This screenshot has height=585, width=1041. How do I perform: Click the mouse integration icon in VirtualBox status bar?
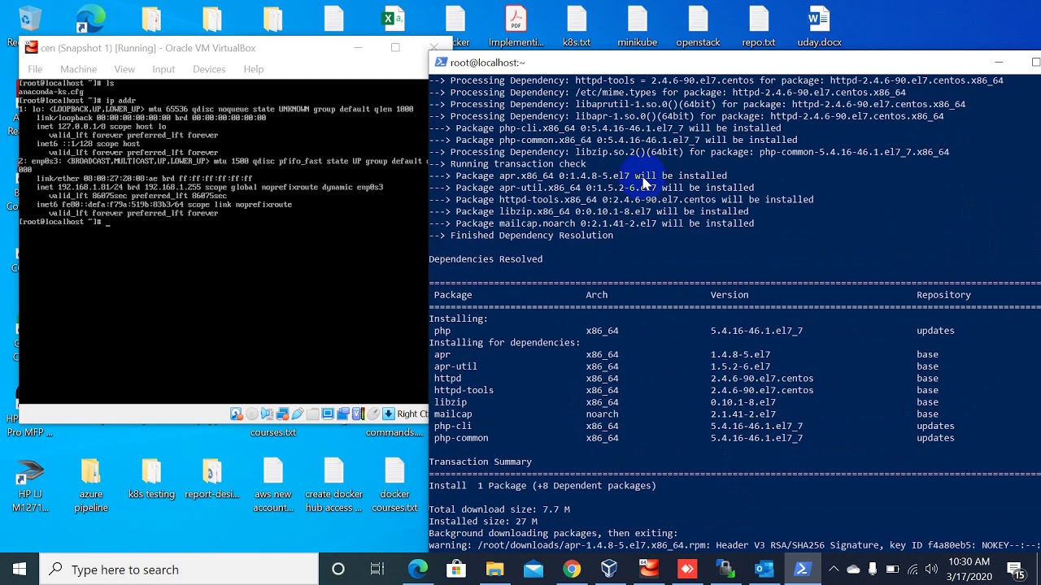(373, 414)
